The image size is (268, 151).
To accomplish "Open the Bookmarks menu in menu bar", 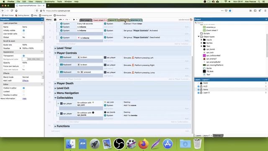I will [x=49, y=1].
